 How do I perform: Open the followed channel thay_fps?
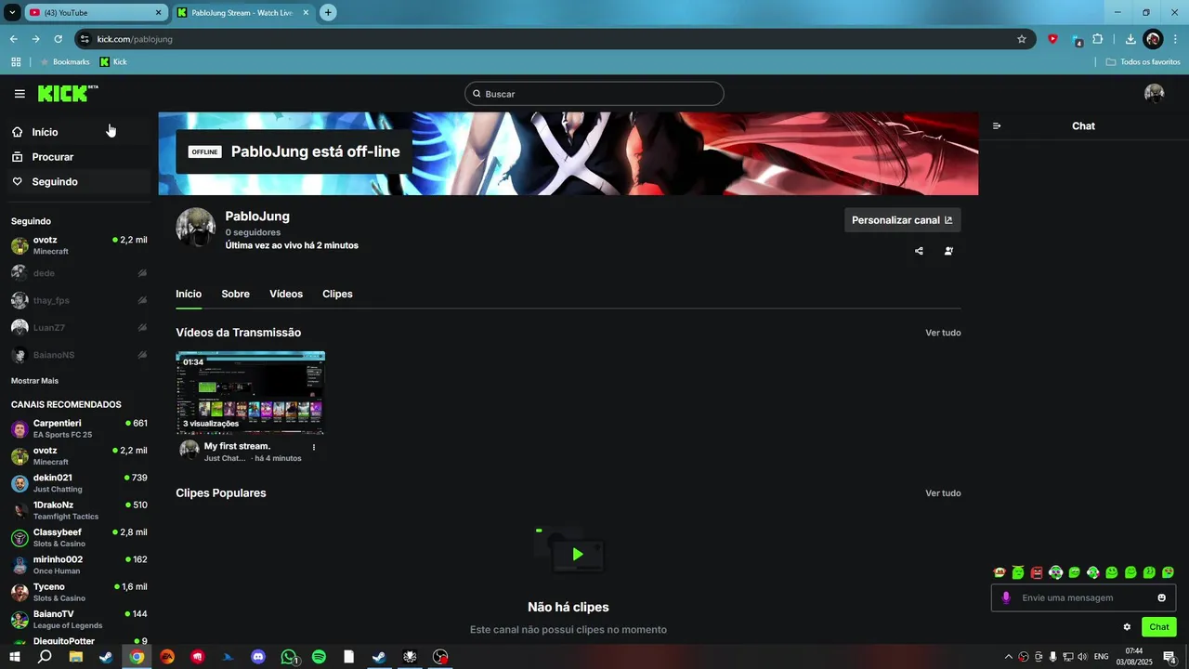[x=80, y=300]
